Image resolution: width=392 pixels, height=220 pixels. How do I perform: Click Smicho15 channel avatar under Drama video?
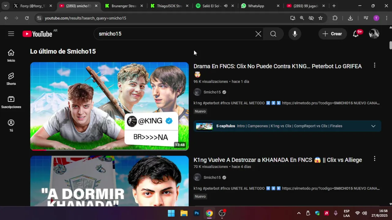pyautogui.click(x=198, y=92)
